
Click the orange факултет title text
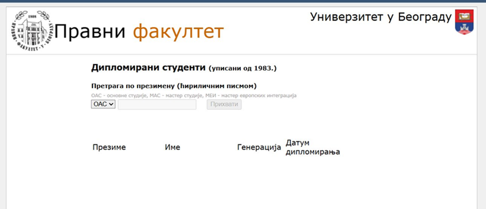coord(178,32)
